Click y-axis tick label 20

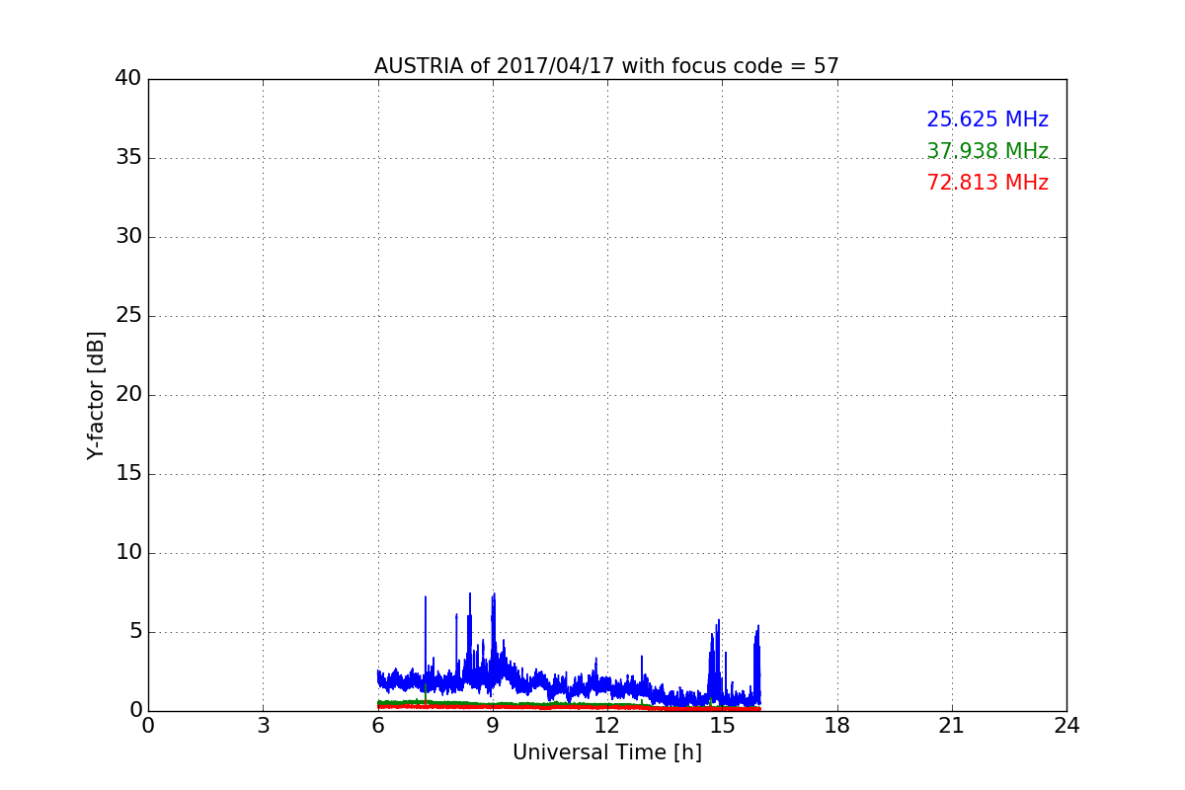tap(128, 395)
